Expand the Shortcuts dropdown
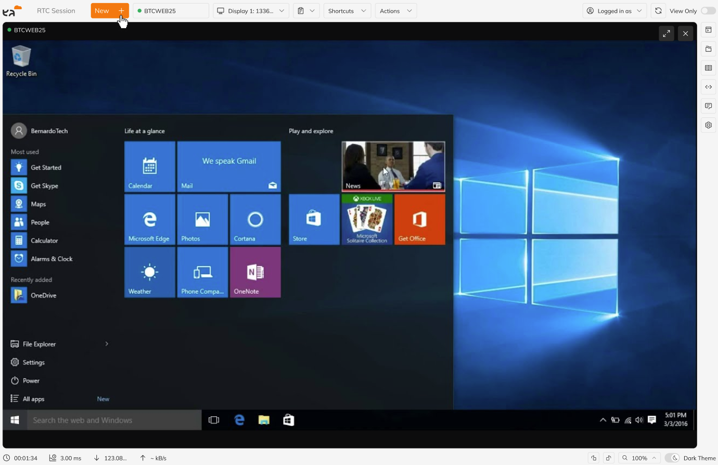This screenshot has height=465, width=718. tap(347, 11)
